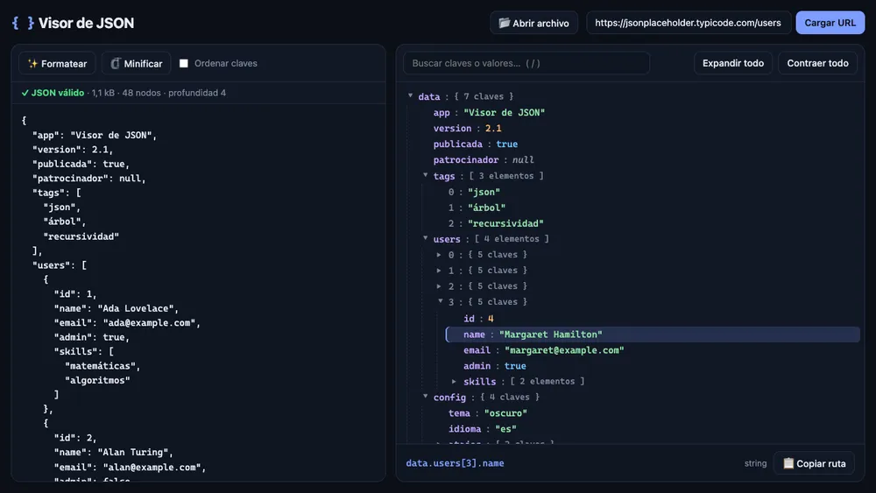Click the clipboard icon on Copiar ruta
The width and height of the screenshot is (876, 493).
click(x=788, y=463)
